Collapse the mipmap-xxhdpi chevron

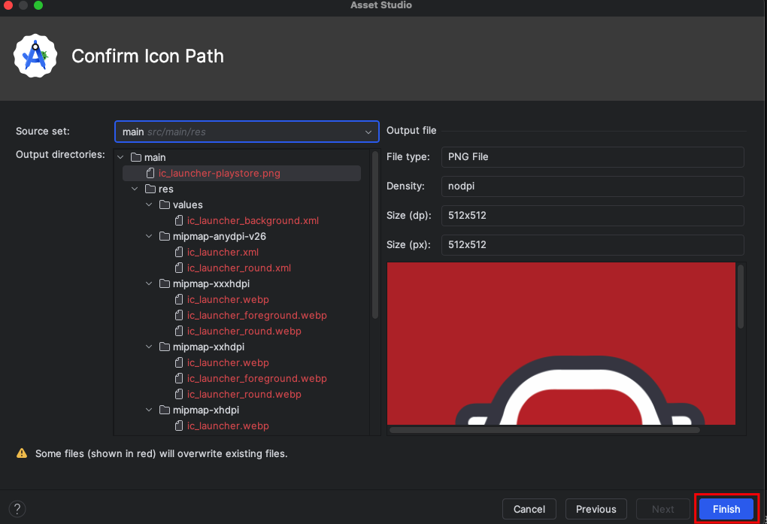point(149,347)
